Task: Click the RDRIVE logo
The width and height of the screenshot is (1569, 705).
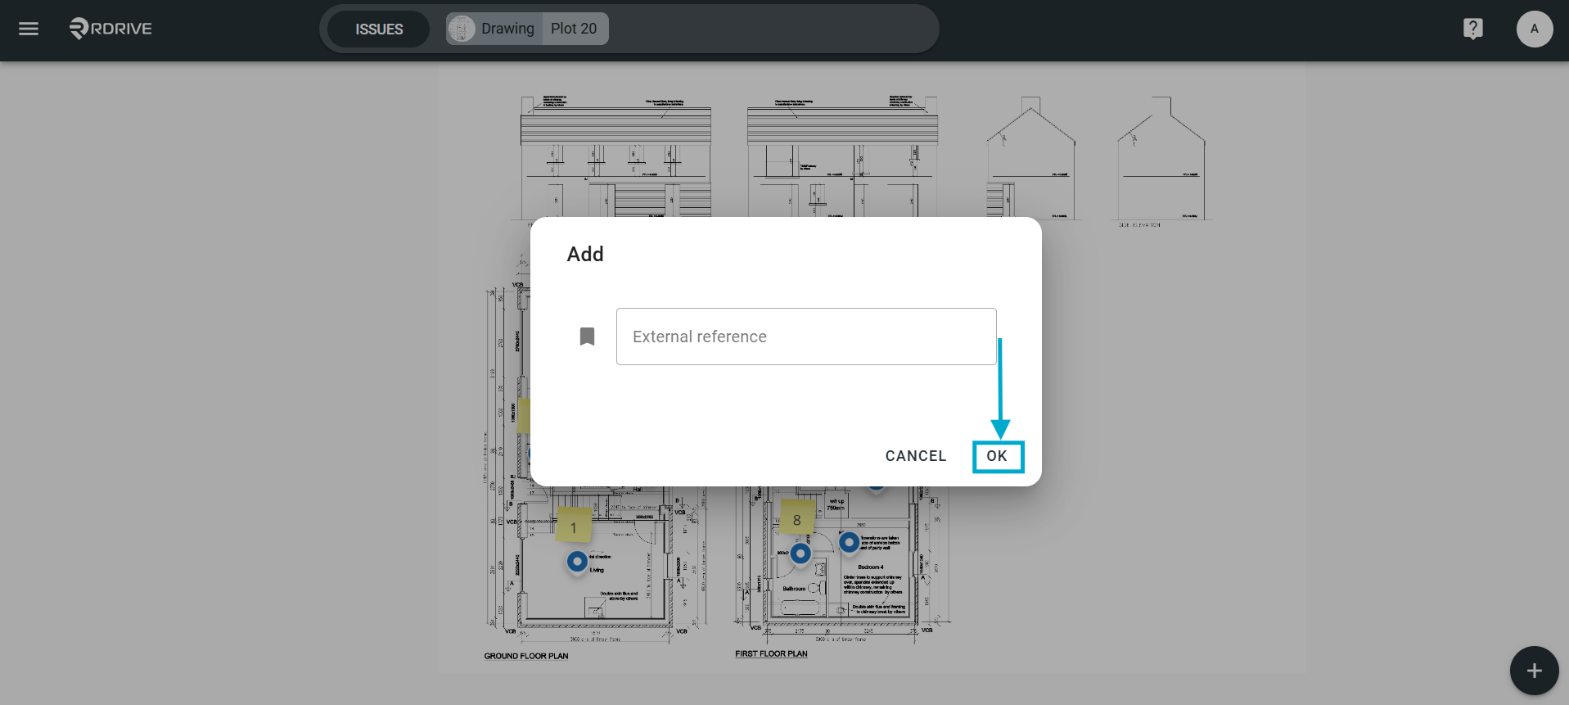Action: click(x=110, y=29)
